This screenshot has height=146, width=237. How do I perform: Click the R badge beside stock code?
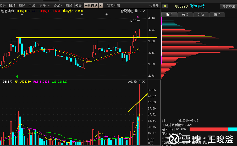click(x=165, y=6)
